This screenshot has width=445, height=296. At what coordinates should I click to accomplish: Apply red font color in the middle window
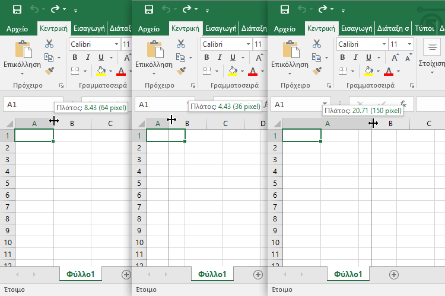tap(253, 71)
